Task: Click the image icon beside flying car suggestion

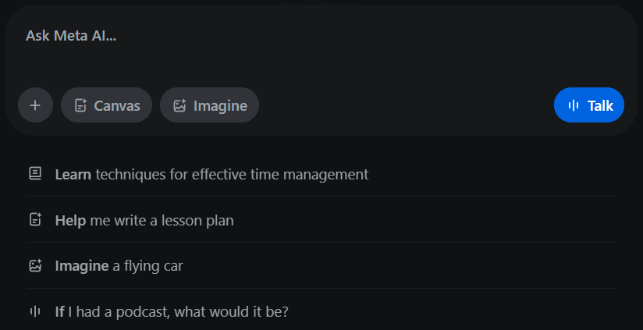Action: pyautogui.click(x=35, y=266)
